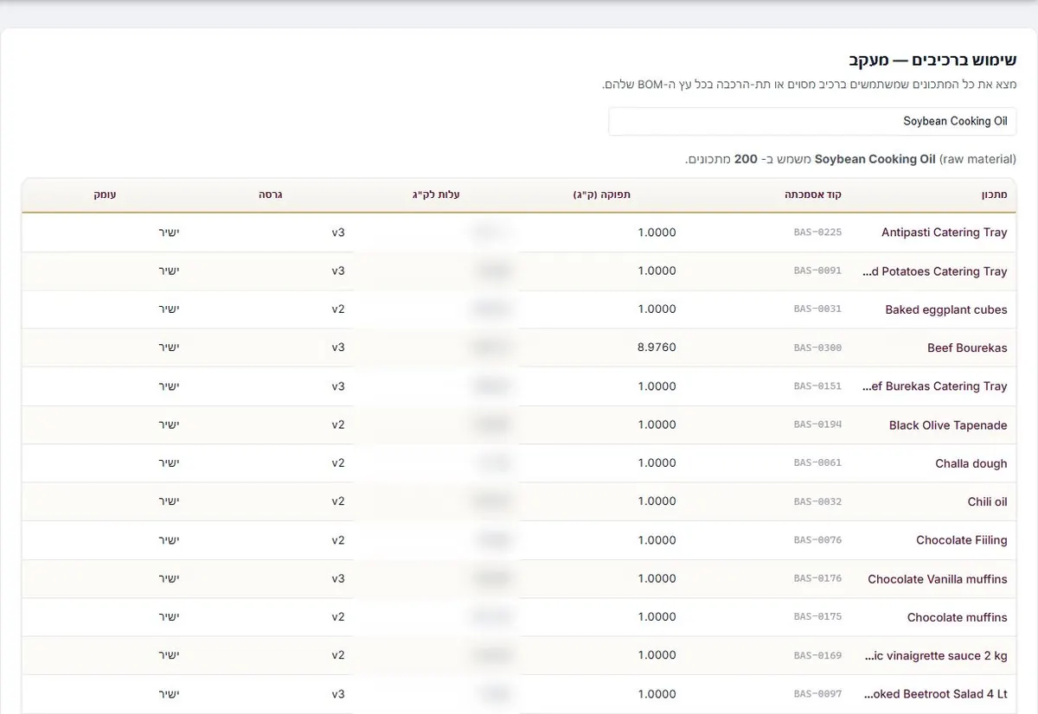The width and height of the screenshot is (1038, 714).
Task: Click the מתכון column header
Action: pyautogui.click(x=994, y=195)
